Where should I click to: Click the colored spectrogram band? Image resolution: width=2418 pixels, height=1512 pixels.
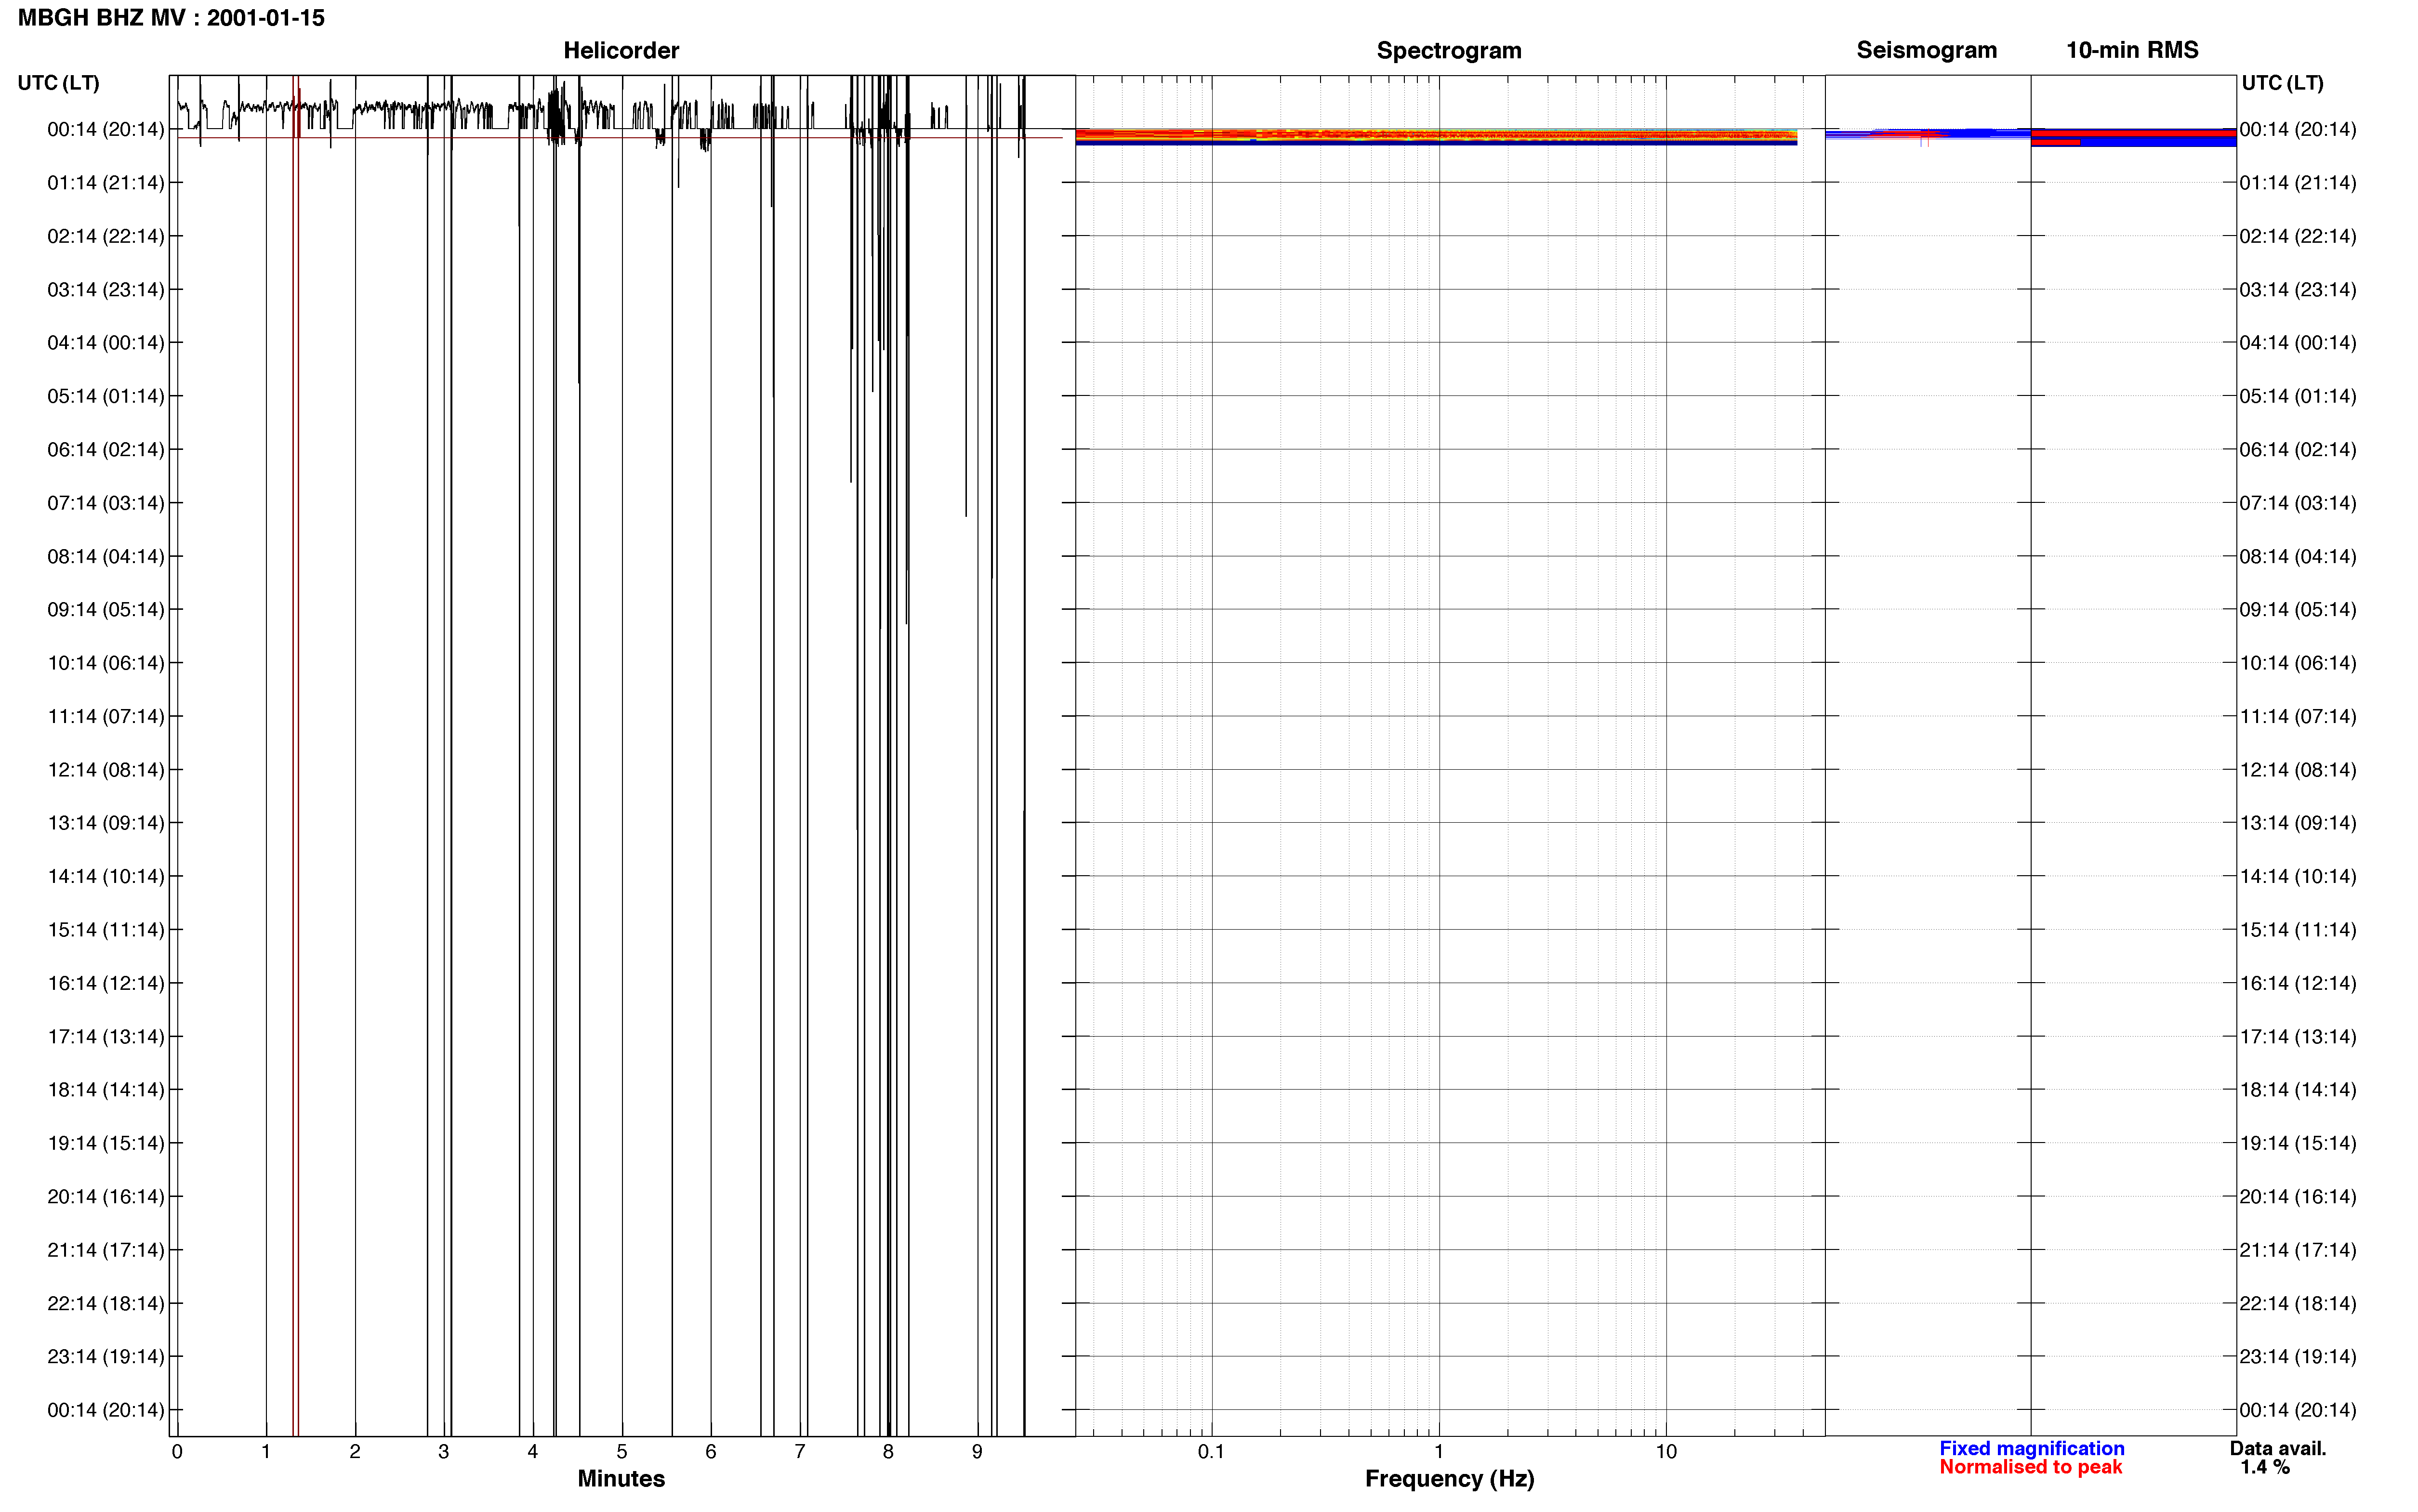(x=1436, y=137)
